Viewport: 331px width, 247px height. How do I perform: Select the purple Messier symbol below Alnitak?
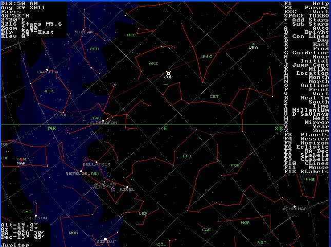pyautogui.click(x=113, y=189)
